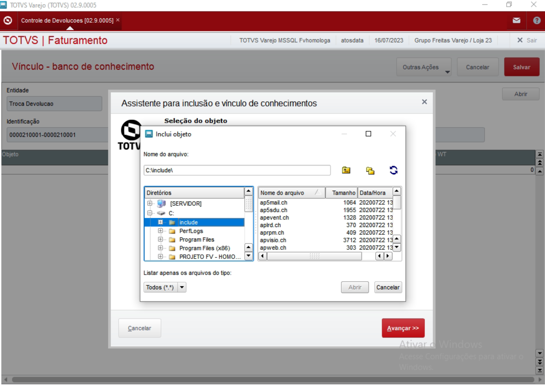Select file apweb.ch
Viewport: 545px width, 387px height.
coord(273,248)
